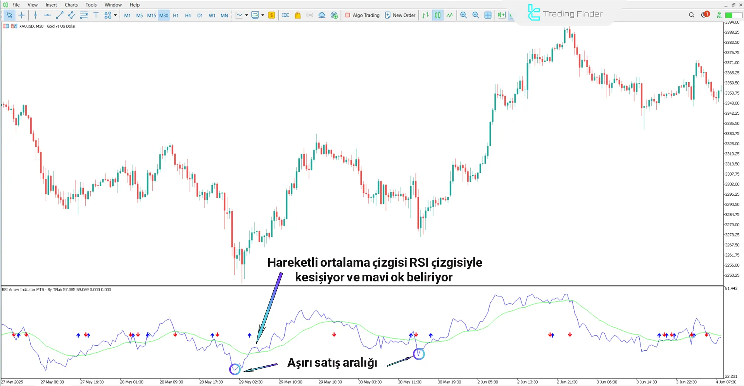Viewport: 744px width, 386px height.
Task: Open the Charts menu
Action: [x=71, y=5]
